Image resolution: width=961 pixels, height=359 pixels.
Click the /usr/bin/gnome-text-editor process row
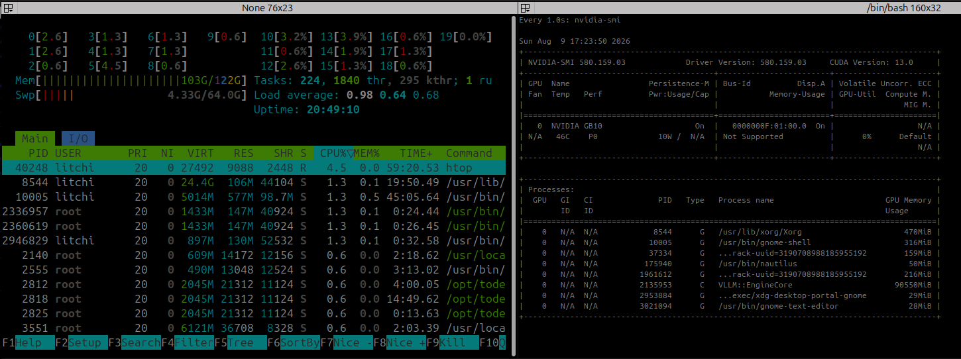[730, 306]
